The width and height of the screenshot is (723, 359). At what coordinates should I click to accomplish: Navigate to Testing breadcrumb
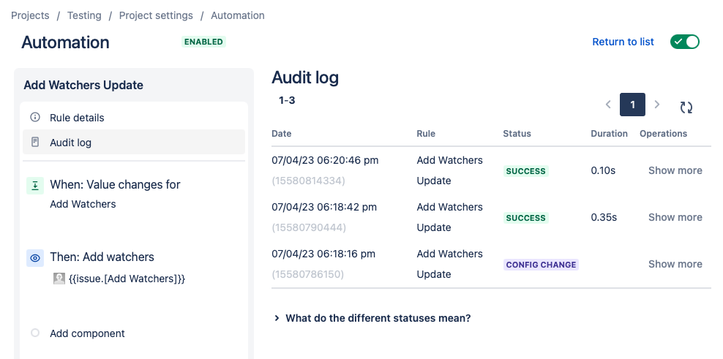click(x=84, y=15)
